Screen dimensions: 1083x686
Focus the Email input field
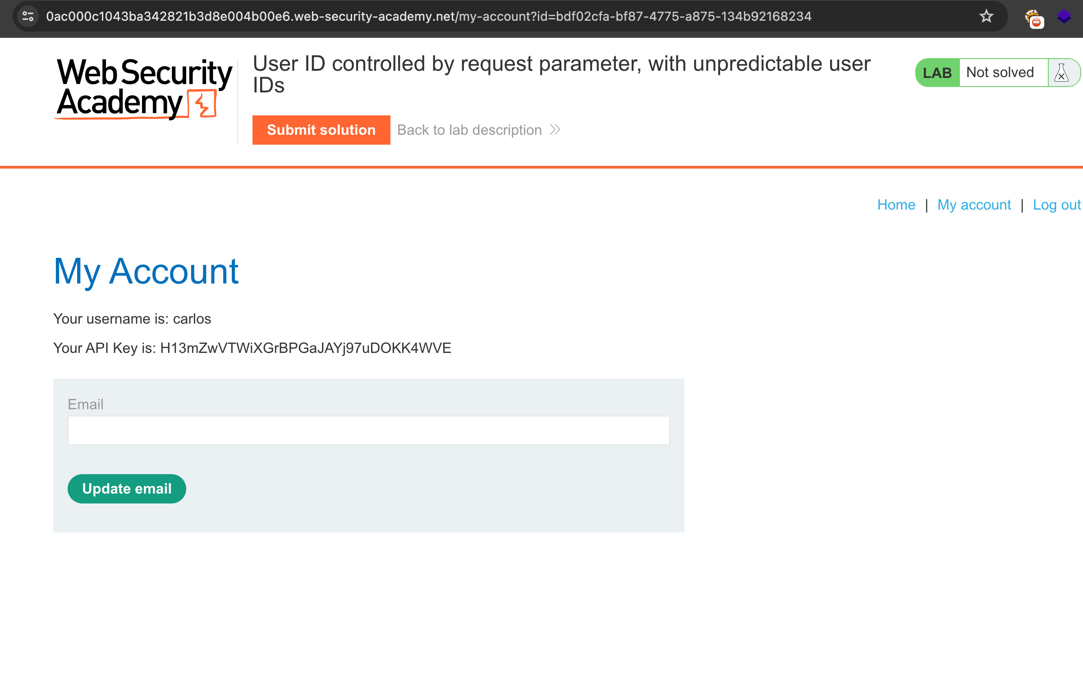(x=368, y=430)
